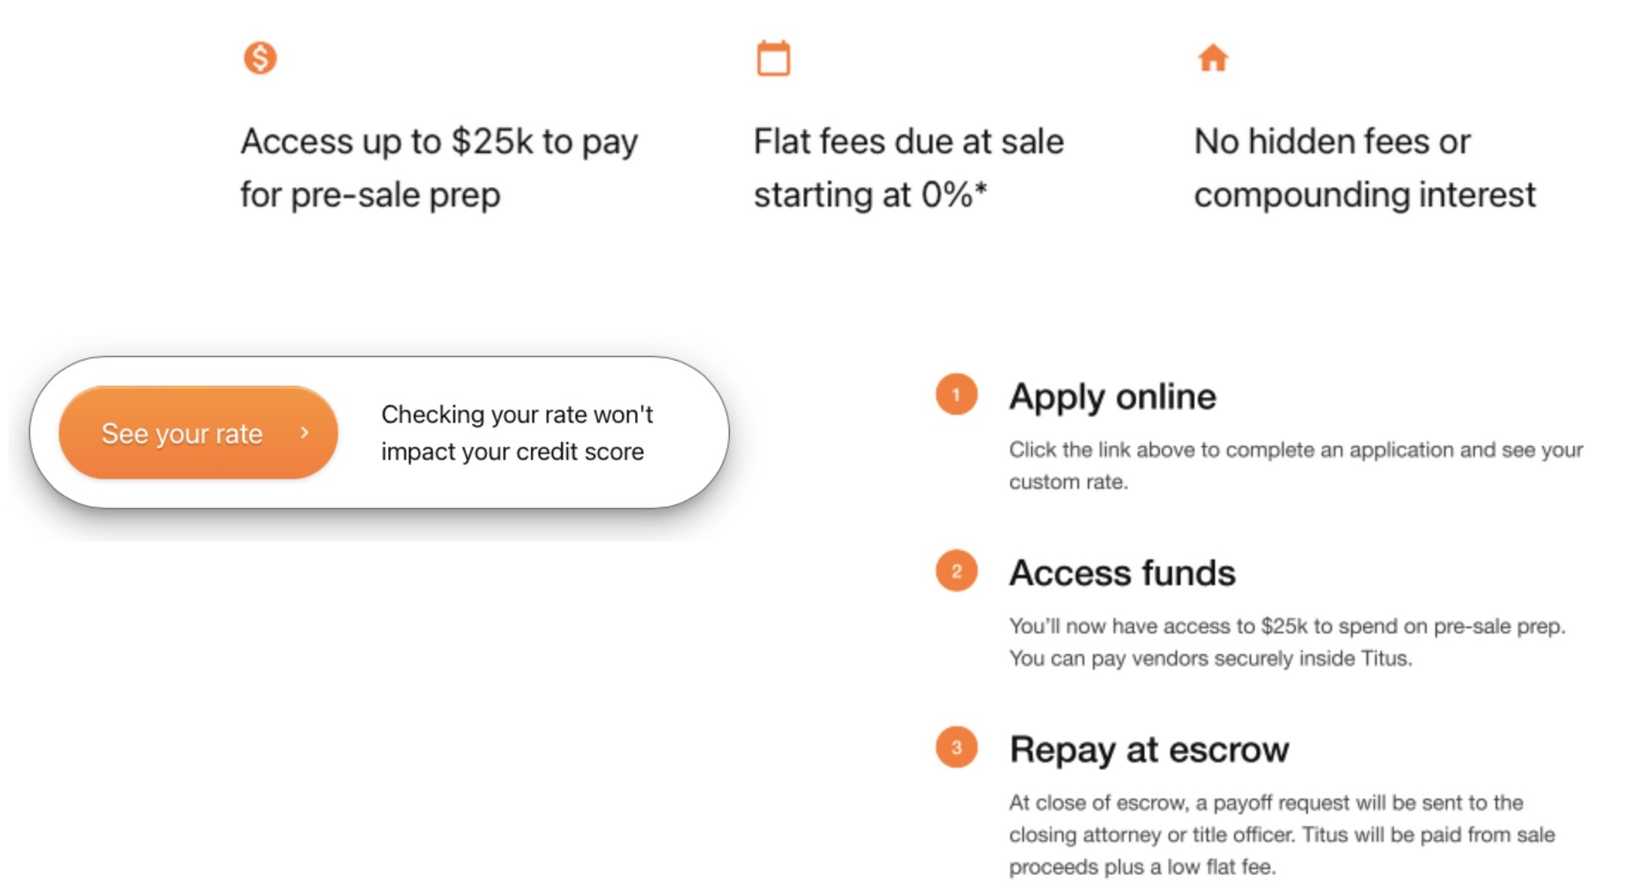Click the credit score disclaimer text

pyautogui.click(x=517, y=433)
